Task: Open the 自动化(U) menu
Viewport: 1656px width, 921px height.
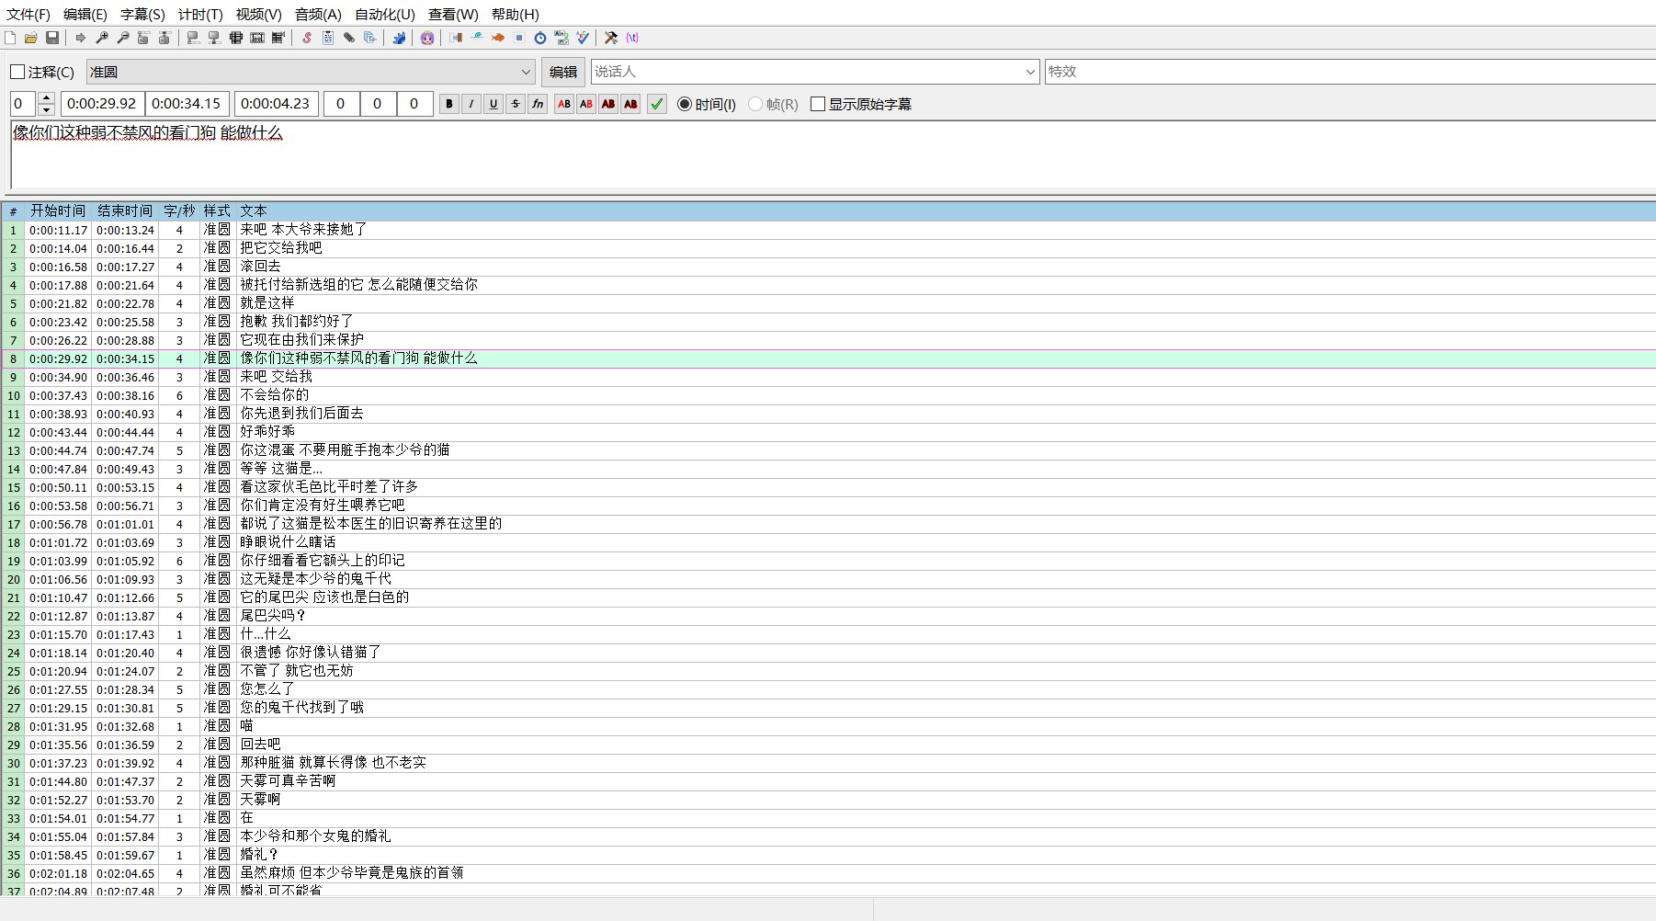Action: pos(385,15)
